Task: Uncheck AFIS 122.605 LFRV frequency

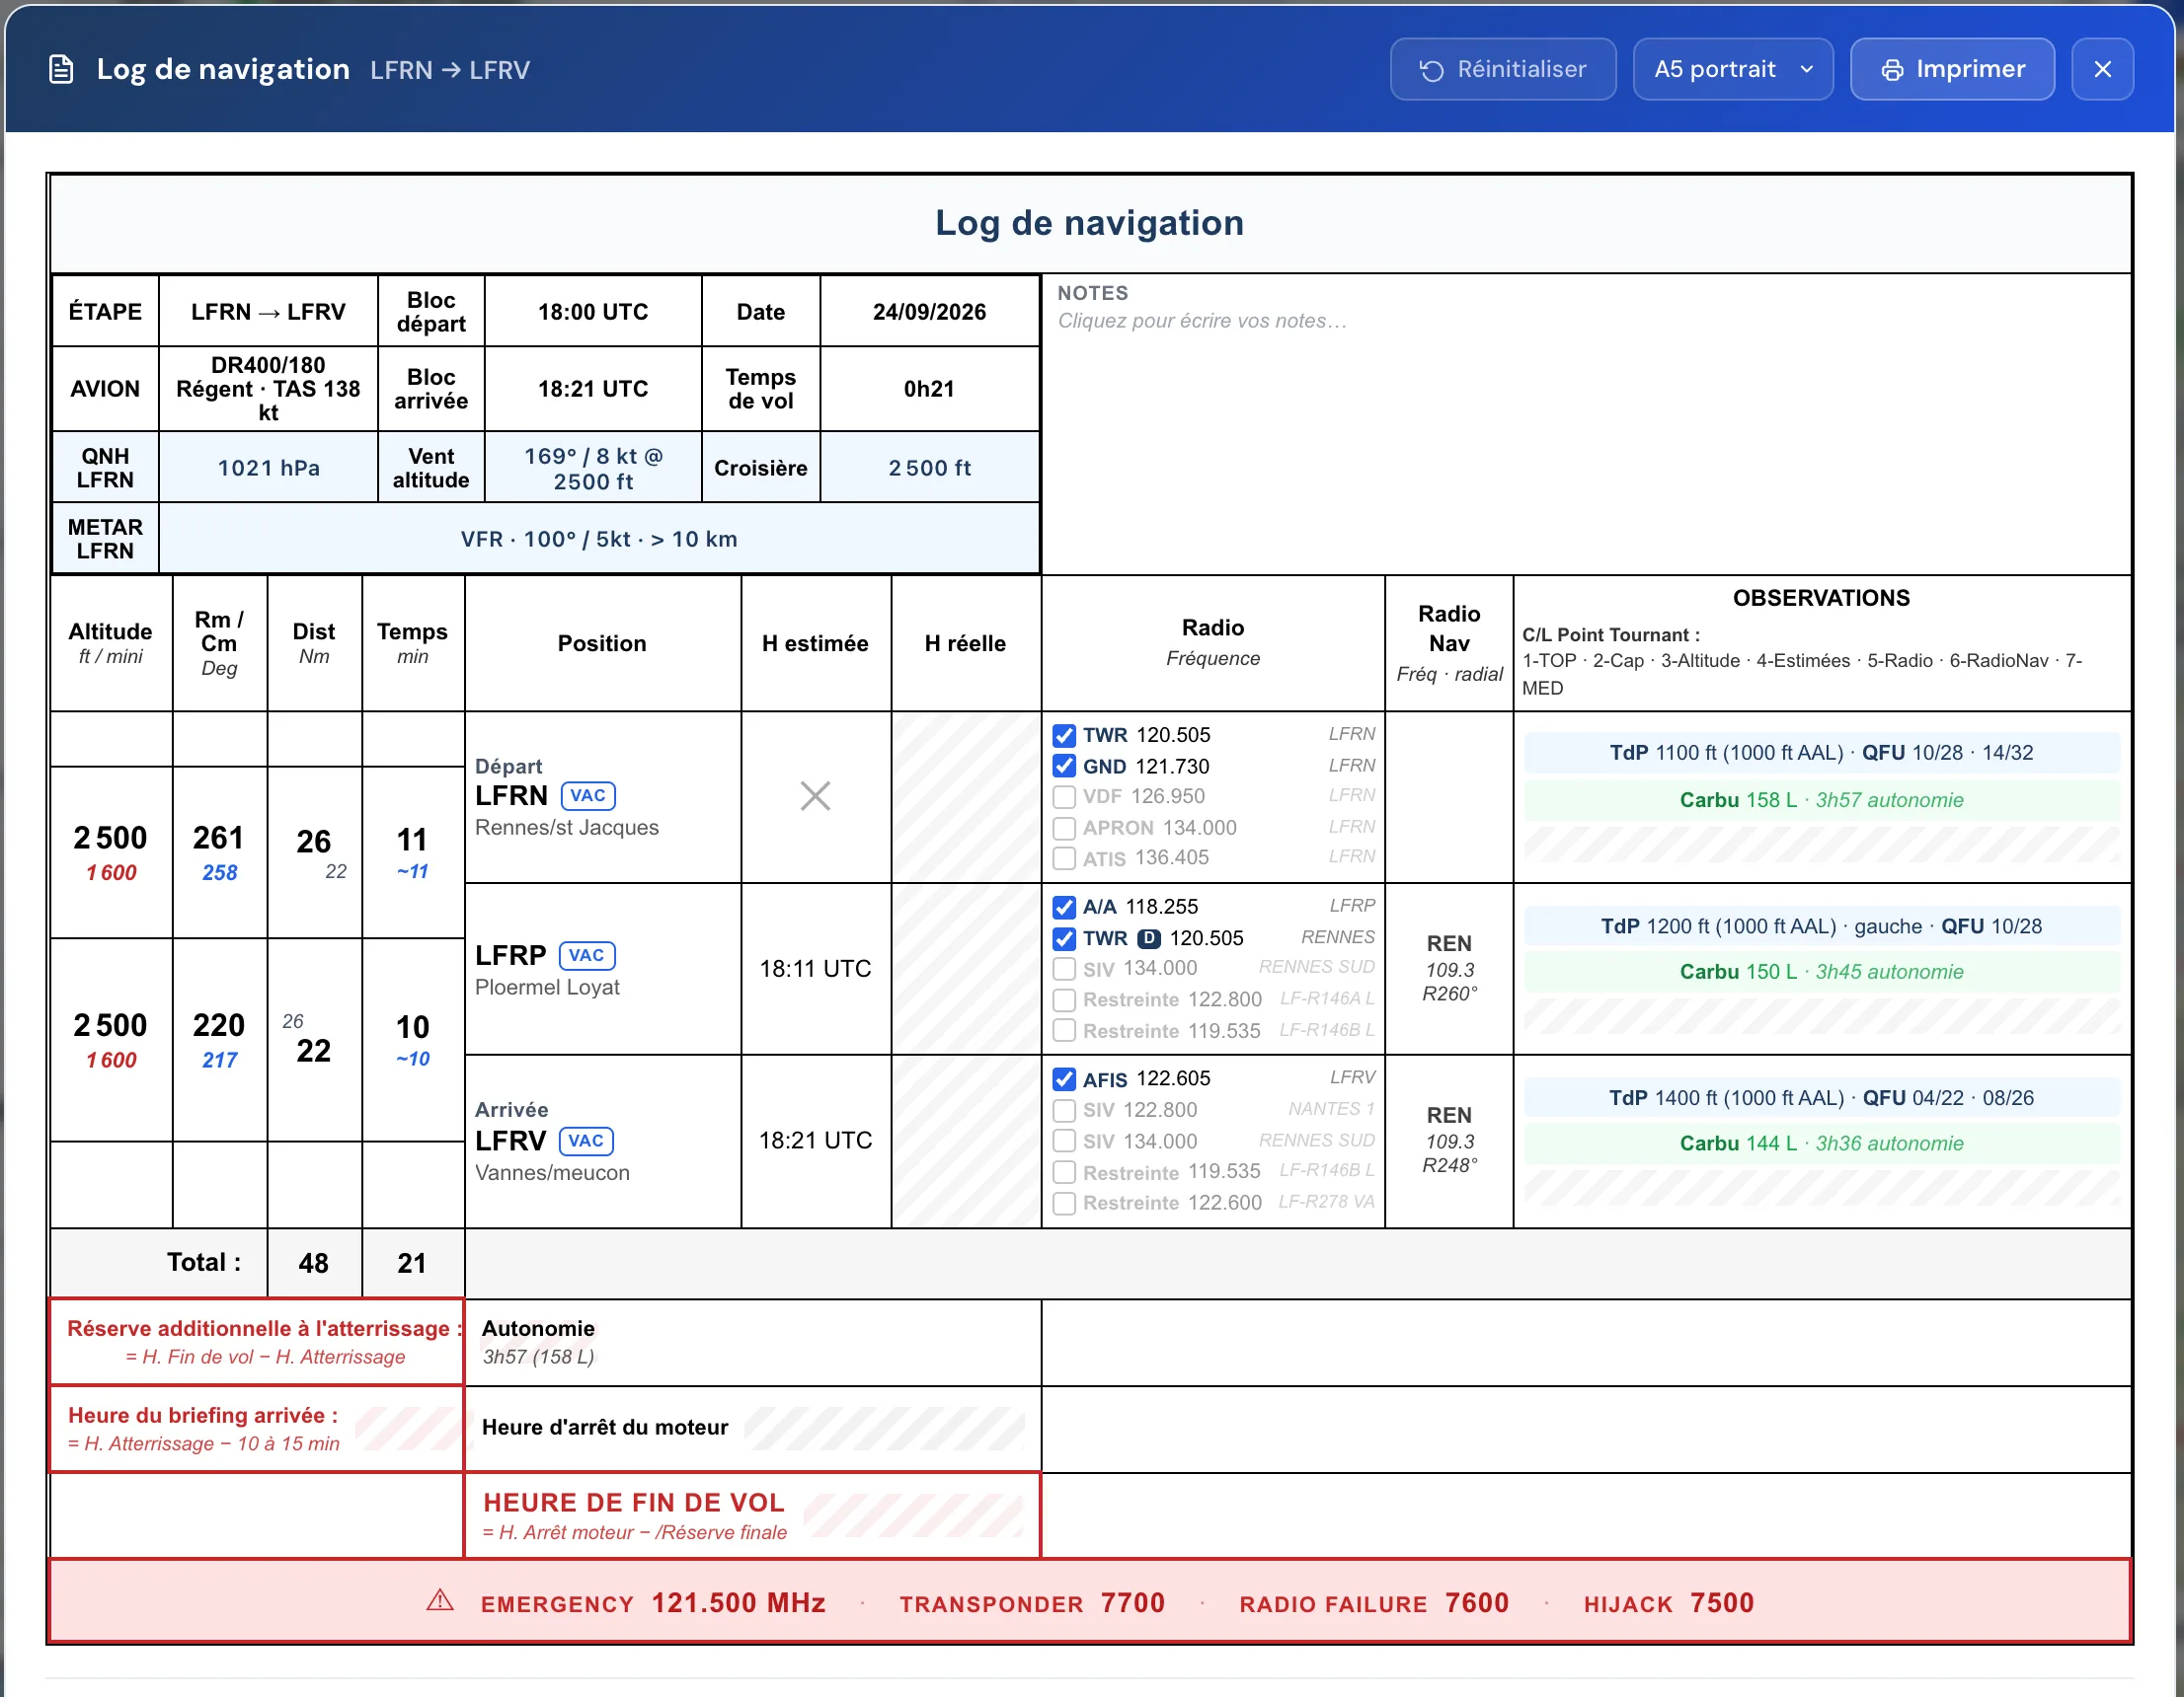Action: point(1064,1079)
